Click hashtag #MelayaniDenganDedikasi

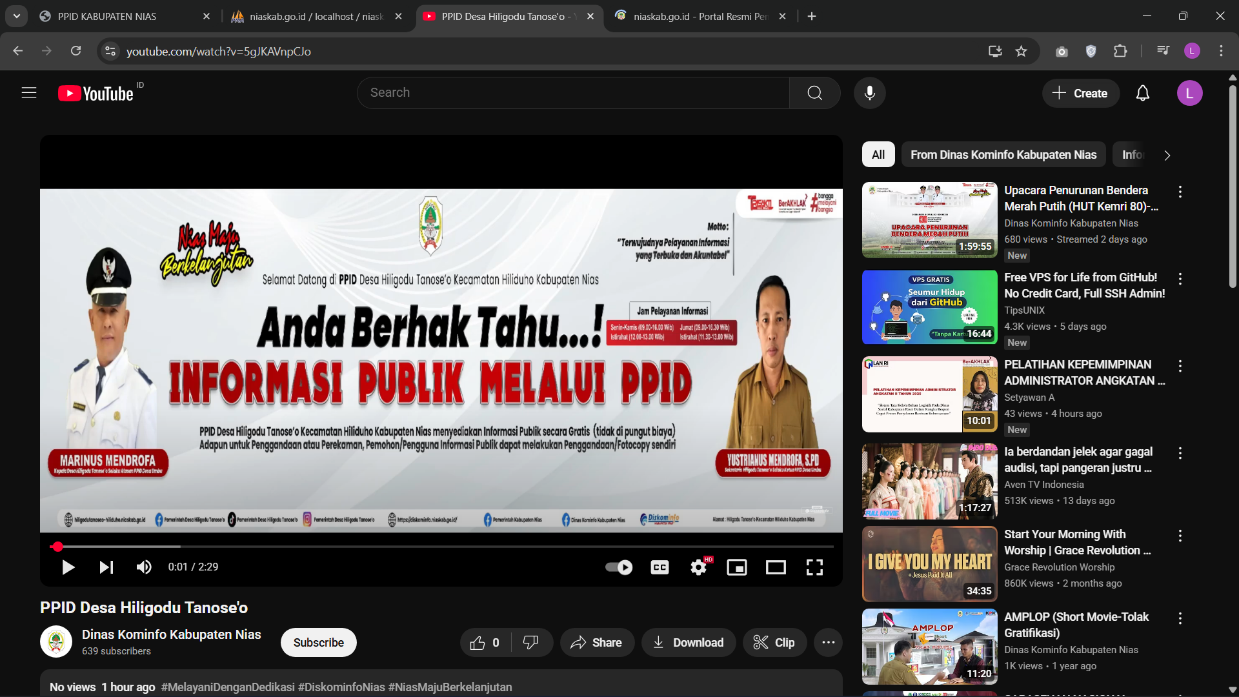pyautogui.click(x=228, y=687)
